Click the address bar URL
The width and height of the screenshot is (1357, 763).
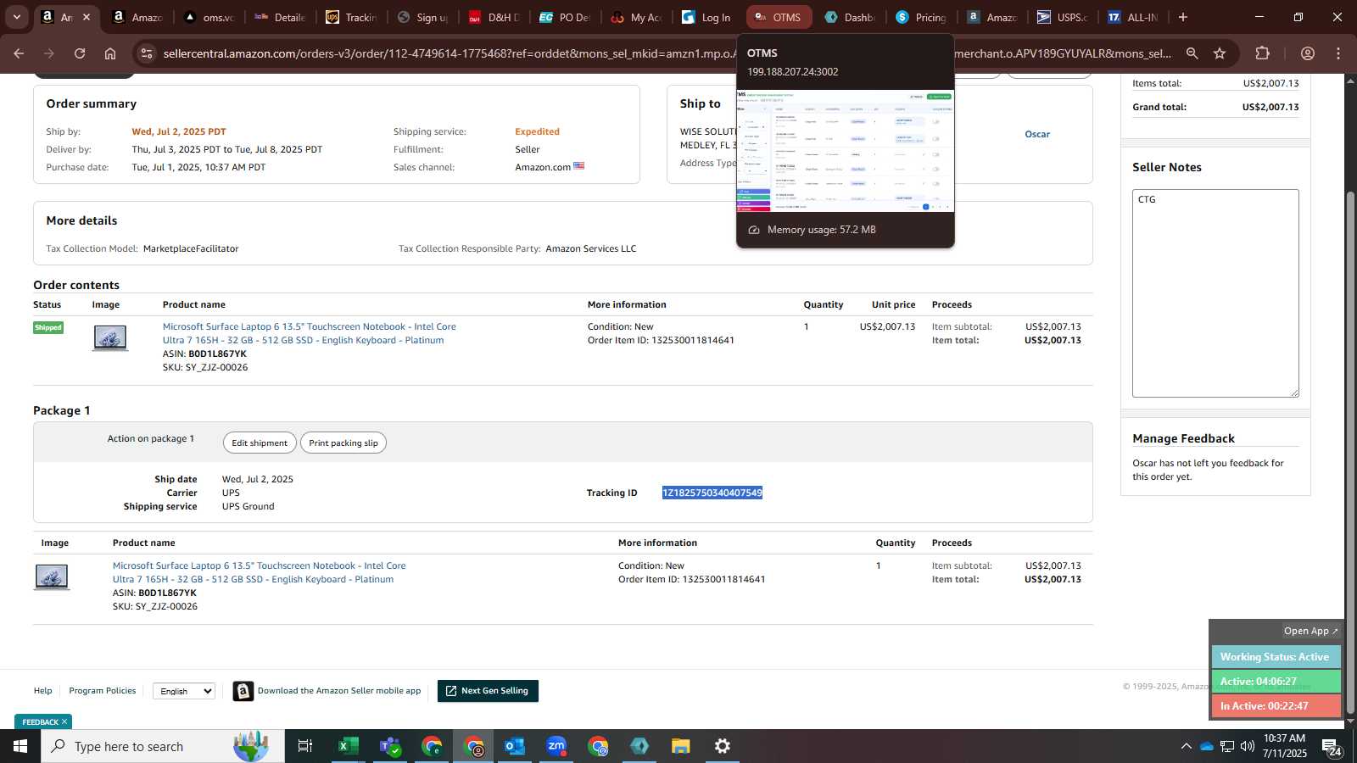pyautogui.click(x=667, y=53)
